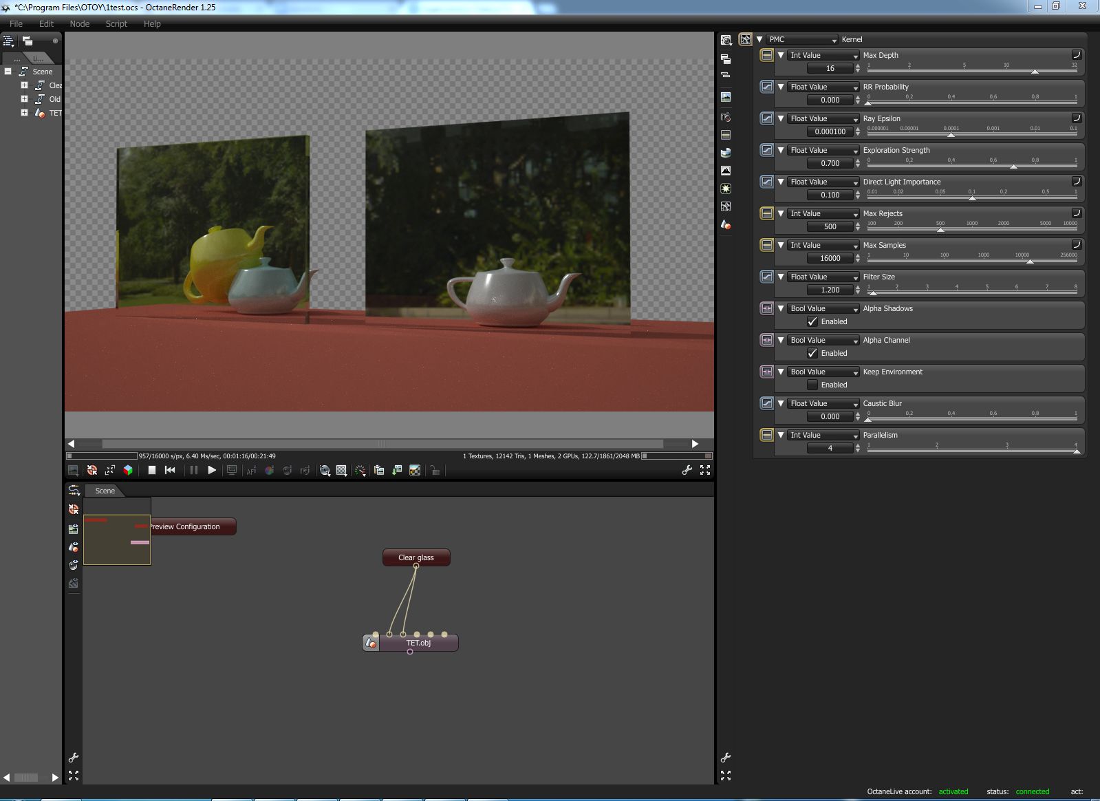Image resolution: width=1100 pixels, height=801 pixels.
Task: Click the render viewport horizontal scrollbar
Action: 382,444
